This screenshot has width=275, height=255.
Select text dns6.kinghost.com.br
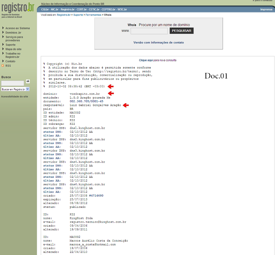(87, 184)
